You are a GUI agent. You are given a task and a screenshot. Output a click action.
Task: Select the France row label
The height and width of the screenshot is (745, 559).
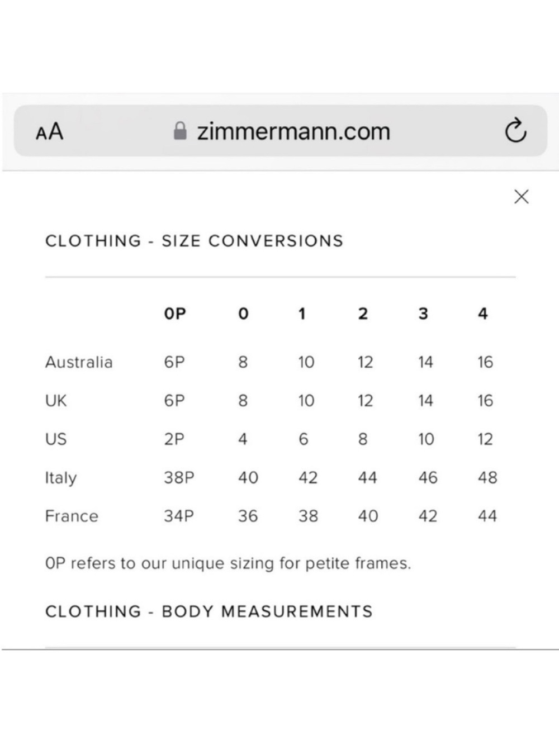(x=72, y=516)
